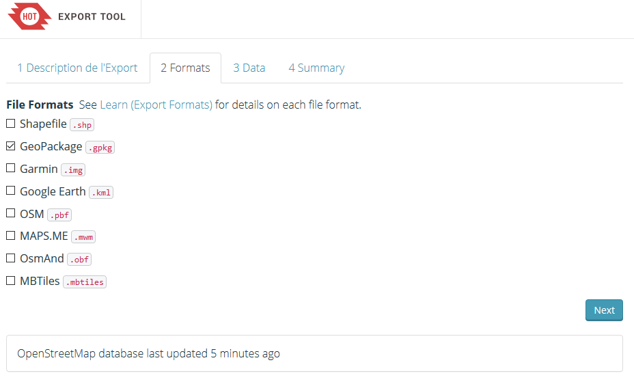
Task: Uncheck the GeoPackage format checkbox
Action: 11,146
